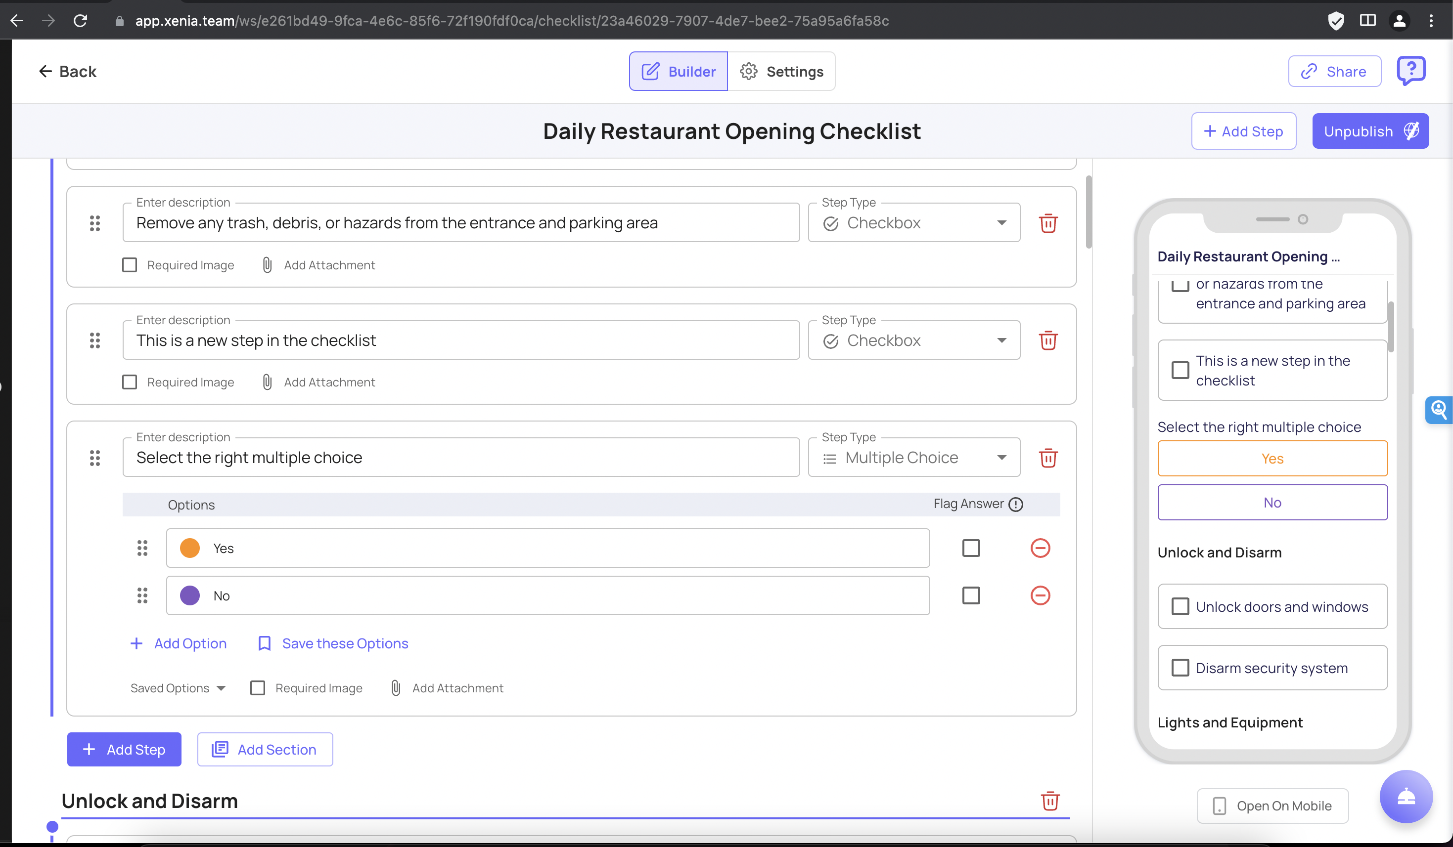Edit 'Select the right multiple choice' description
This screenshot has height=847, width=1453.
pos(461,458)
